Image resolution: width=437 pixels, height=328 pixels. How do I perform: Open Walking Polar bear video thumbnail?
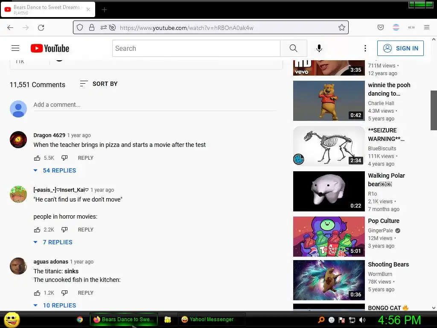(329, 191)
